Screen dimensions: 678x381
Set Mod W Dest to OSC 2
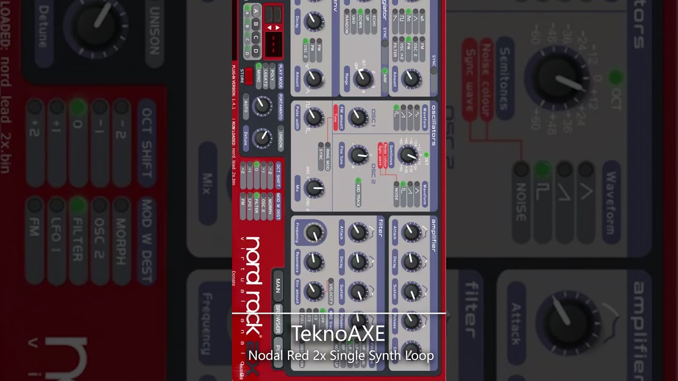point(264,207)
